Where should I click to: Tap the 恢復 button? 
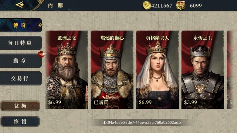coord(20,122)
